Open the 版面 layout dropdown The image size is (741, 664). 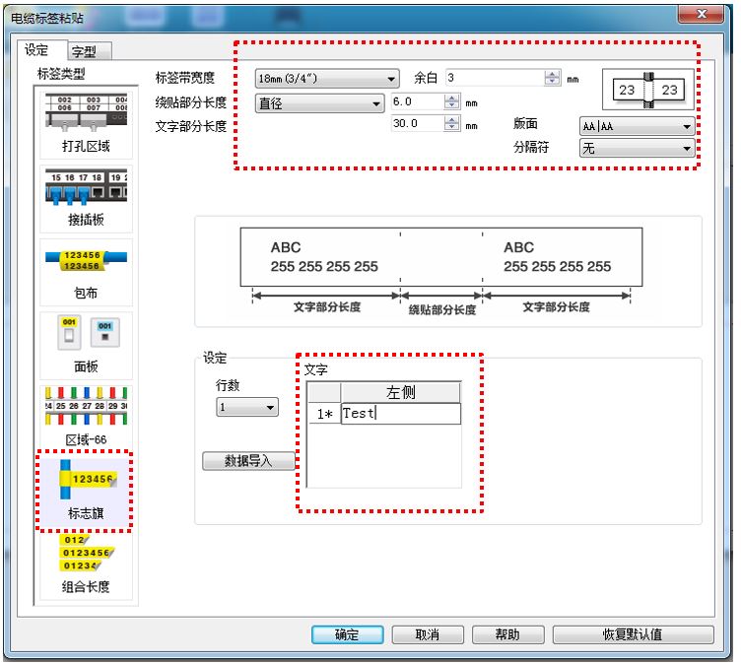[636, 126]
